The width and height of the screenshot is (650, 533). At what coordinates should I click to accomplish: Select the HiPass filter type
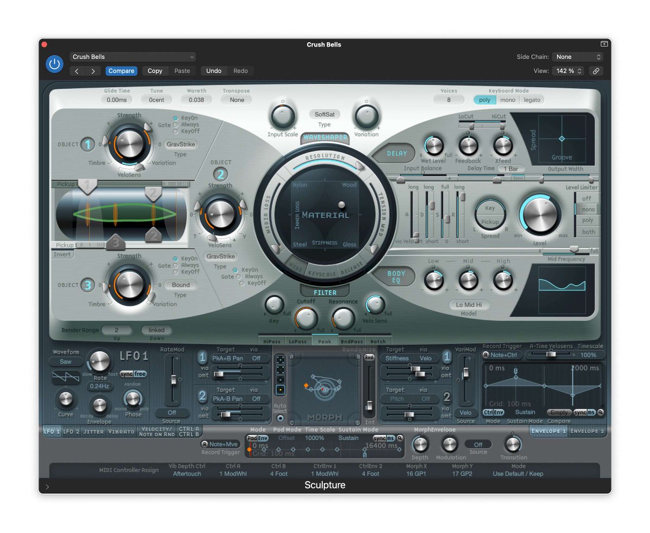(x=272, y=341)
